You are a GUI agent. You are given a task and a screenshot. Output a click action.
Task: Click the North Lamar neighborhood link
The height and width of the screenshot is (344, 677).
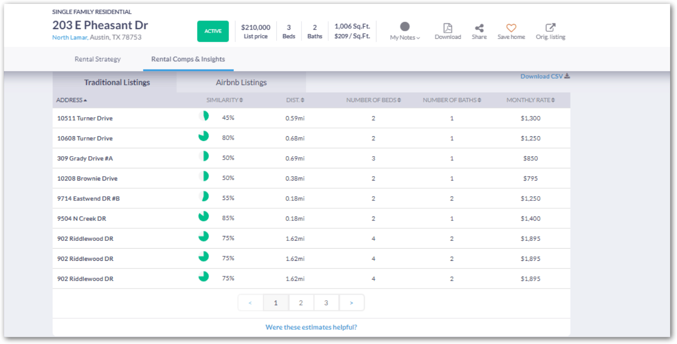pyautogui.click(x=70, y=37)
